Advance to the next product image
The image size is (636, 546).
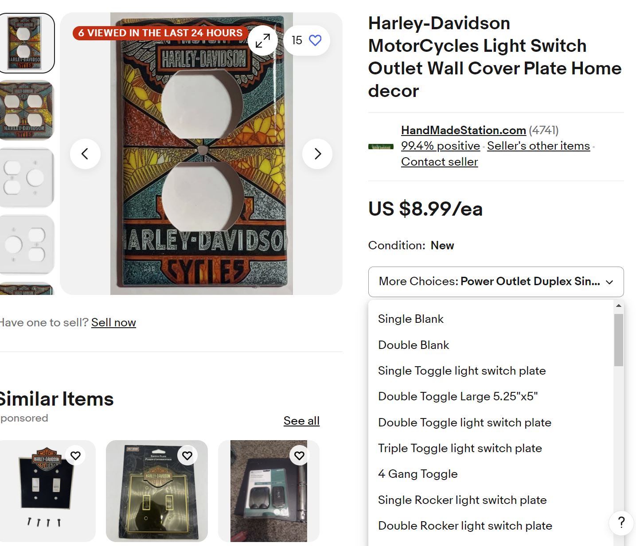(x=317, y=154)
